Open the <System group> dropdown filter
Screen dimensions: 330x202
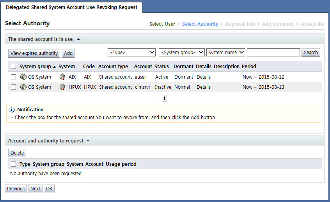click(x=181, y=53)
